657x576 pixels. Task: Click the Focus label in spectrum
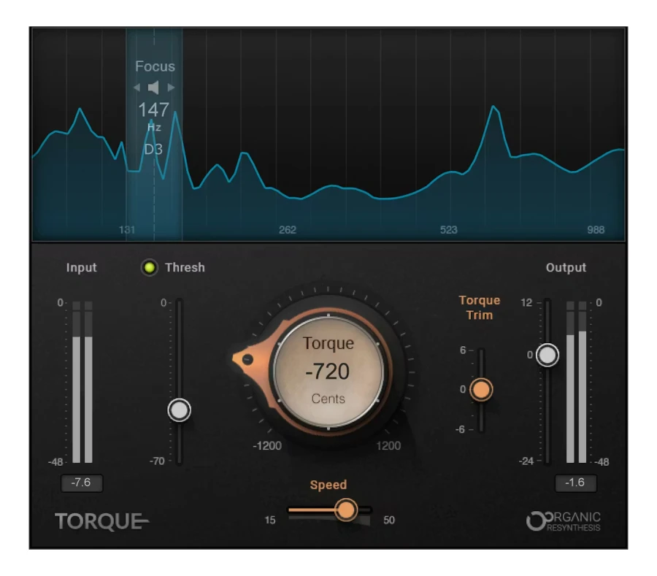pyautogui.click(x=155, y=66)
